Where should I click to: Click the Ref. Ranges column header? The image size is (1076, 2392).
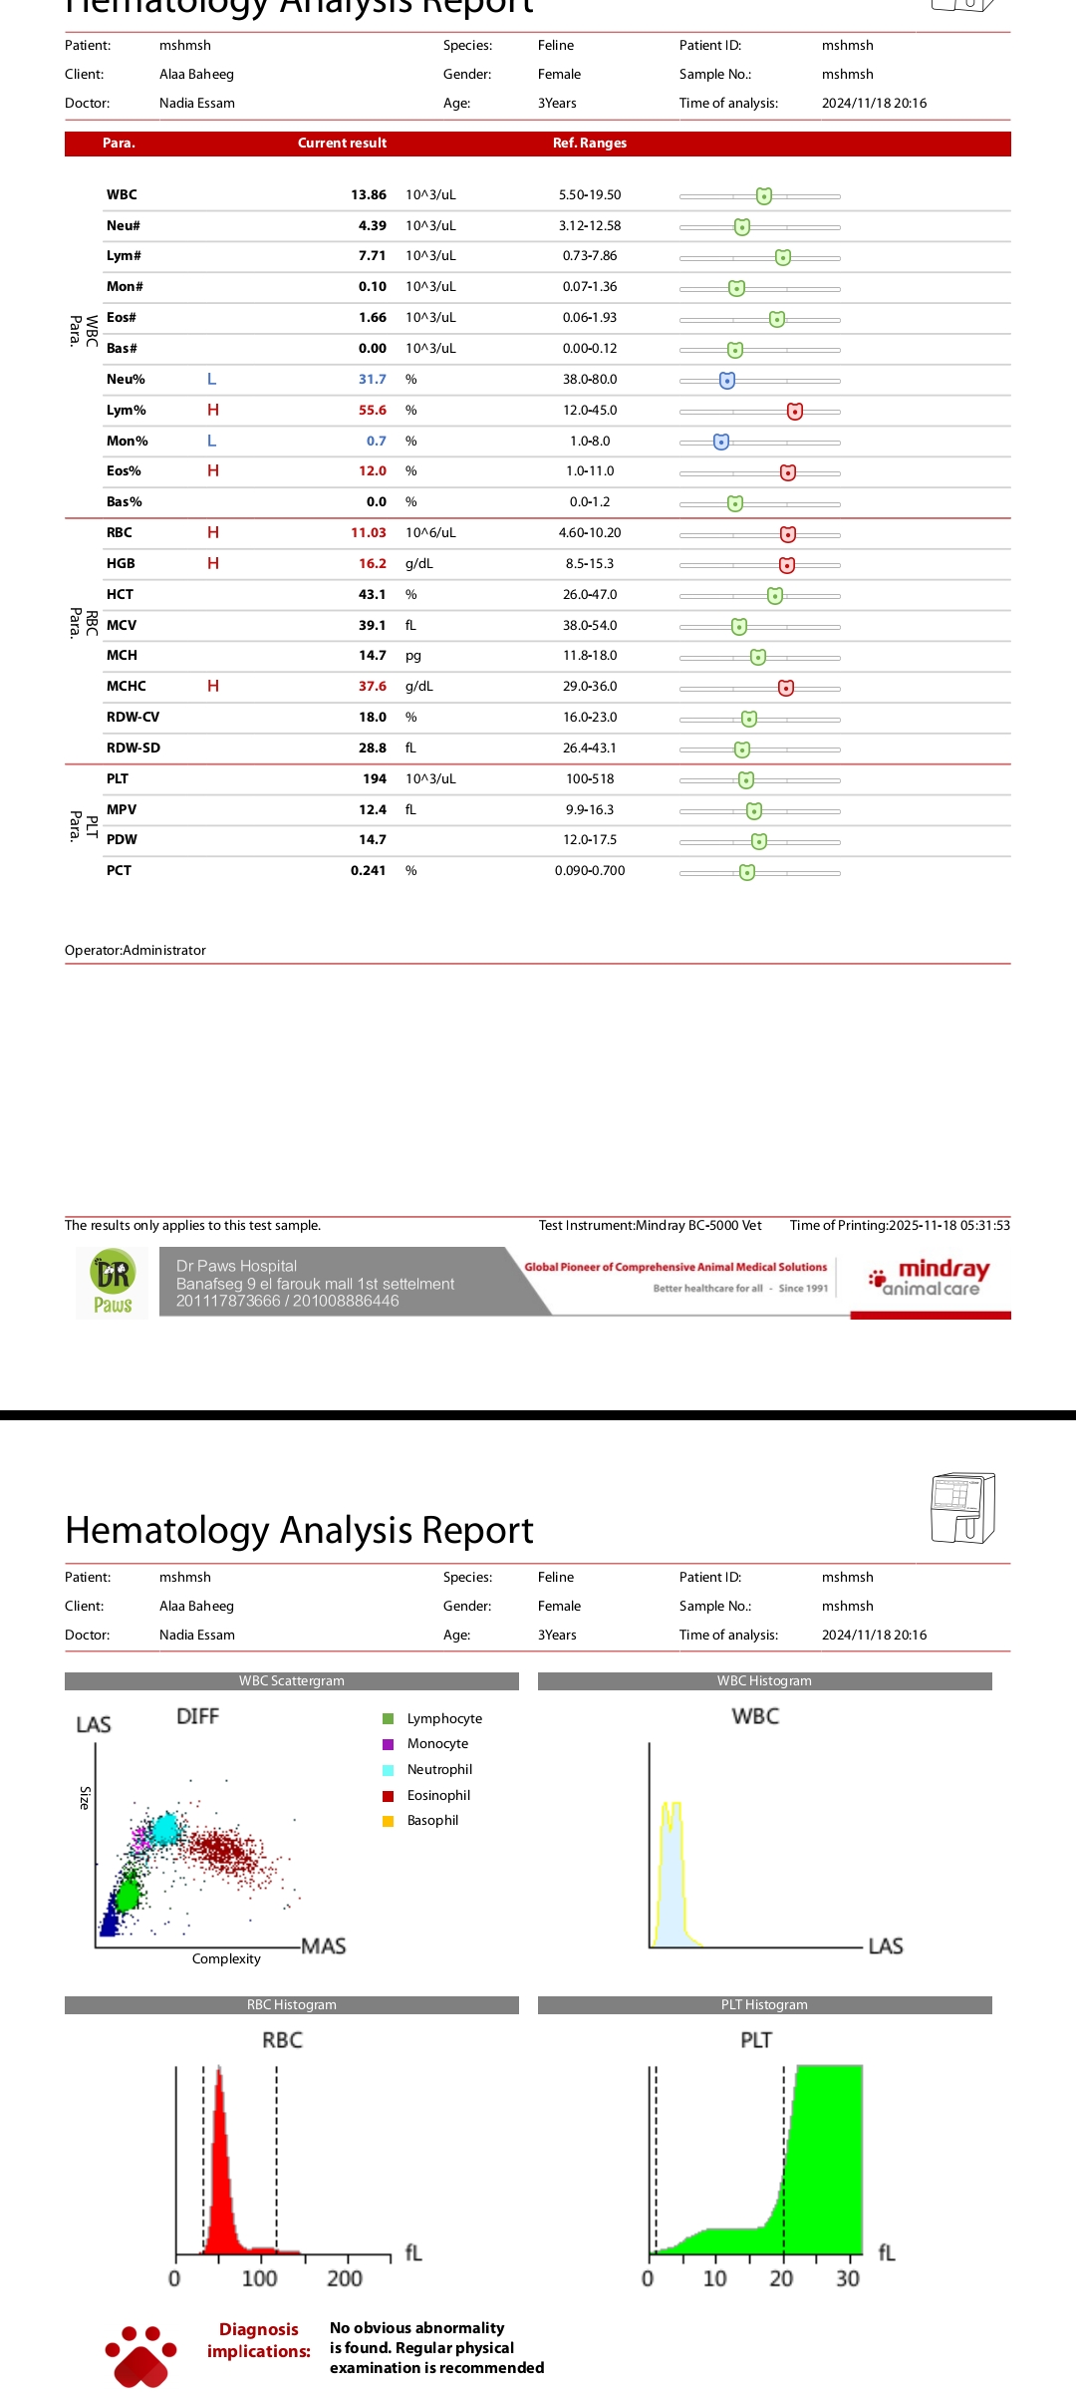[590, 144]
